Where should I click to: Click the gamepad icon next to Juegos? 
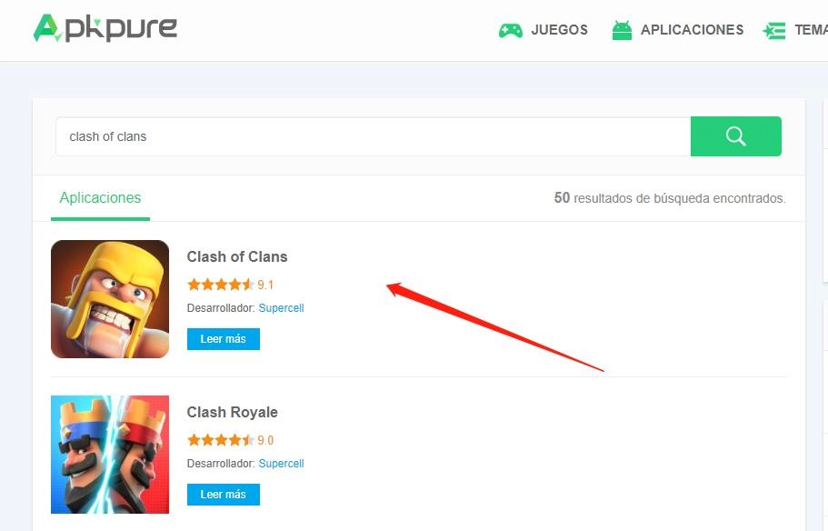pos(510,30)
